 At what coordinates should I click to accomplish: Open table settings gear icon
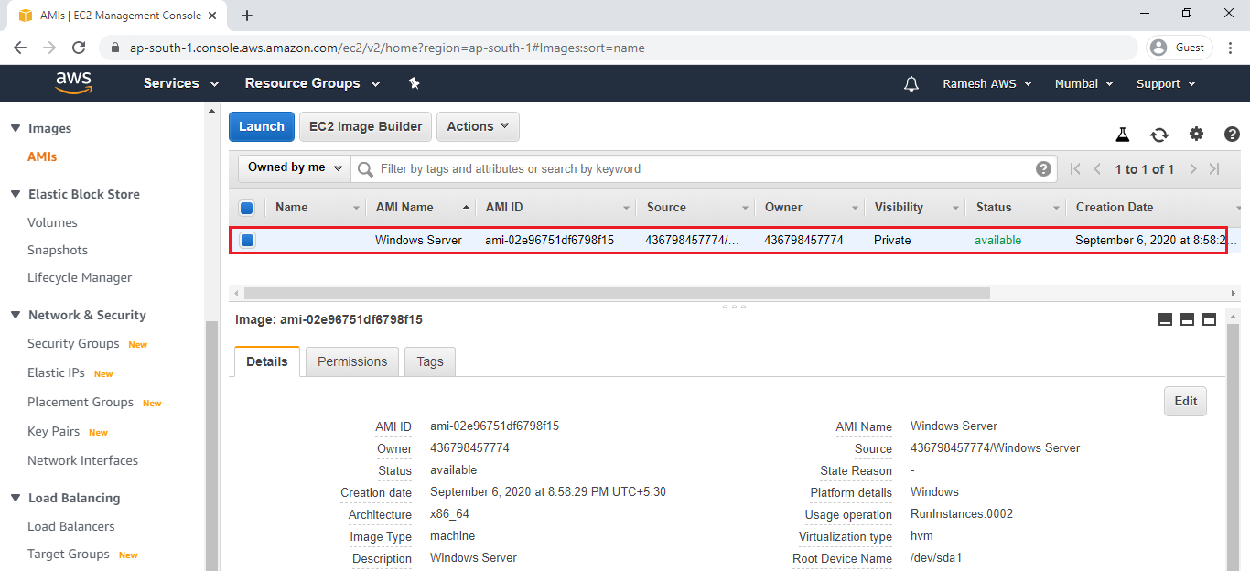[1196, 135]
